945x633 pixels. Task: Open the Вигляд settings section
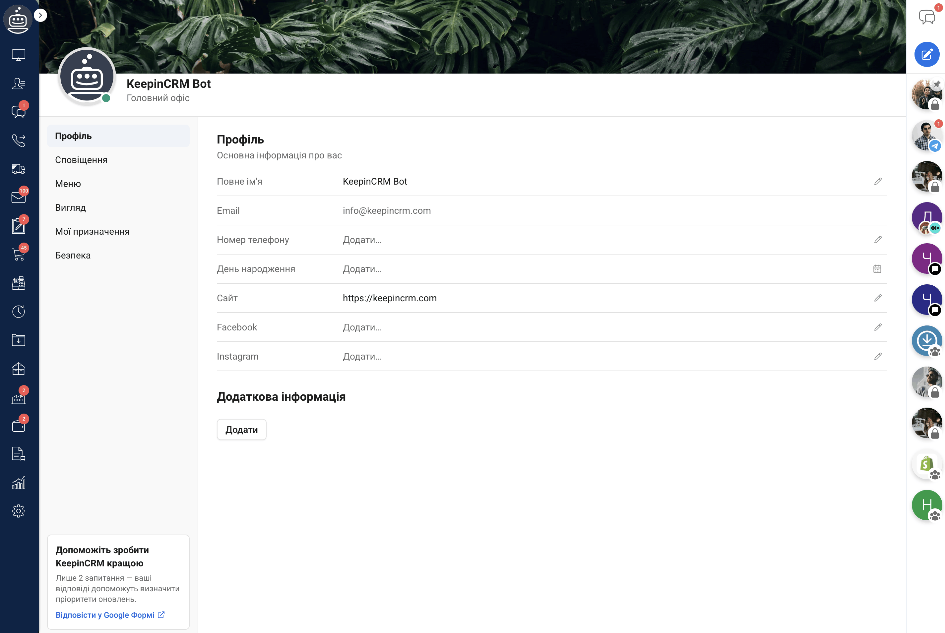(x=118, y=207)
